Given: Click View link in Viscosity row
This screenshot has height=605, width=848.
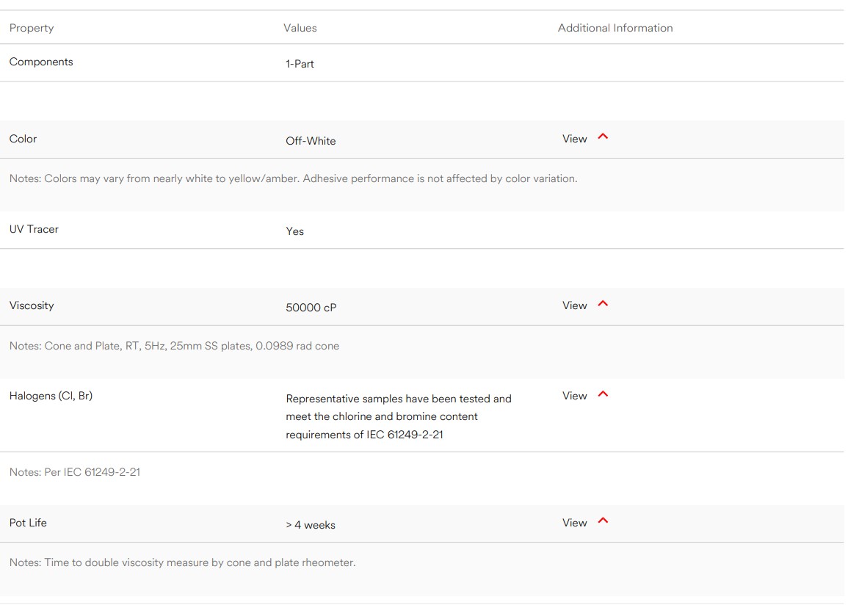Looking at the screenshot, I should pos(574,305).
